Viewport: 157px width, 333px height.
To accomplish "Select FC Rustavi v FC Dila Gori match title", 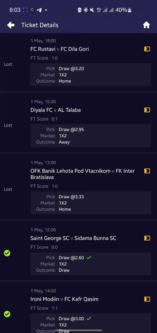I will (x=60, y=49).
